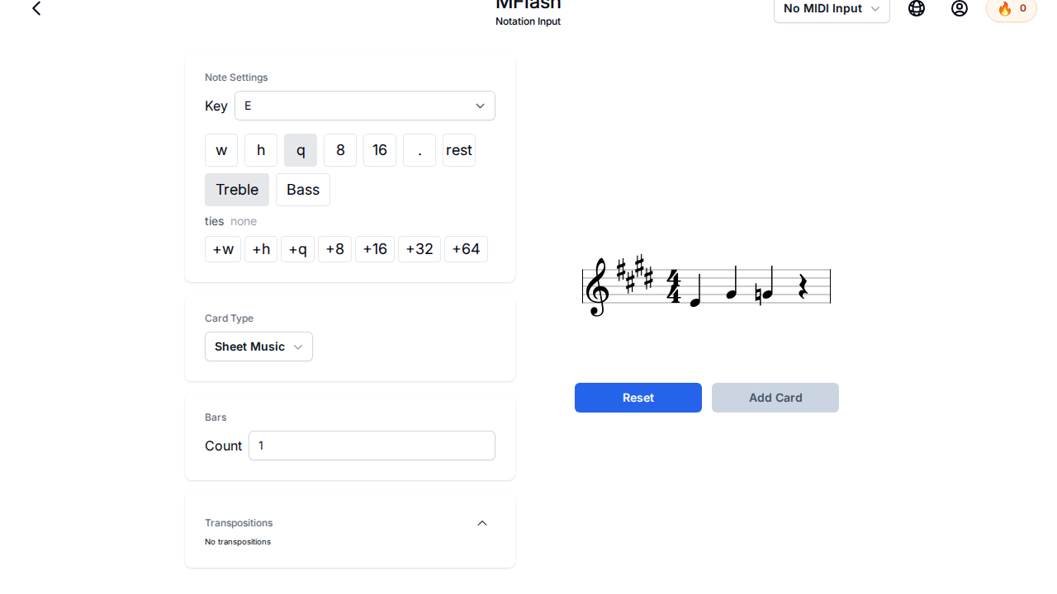Click the back arrow icon
1057x594 pixels.
(36, 9)
